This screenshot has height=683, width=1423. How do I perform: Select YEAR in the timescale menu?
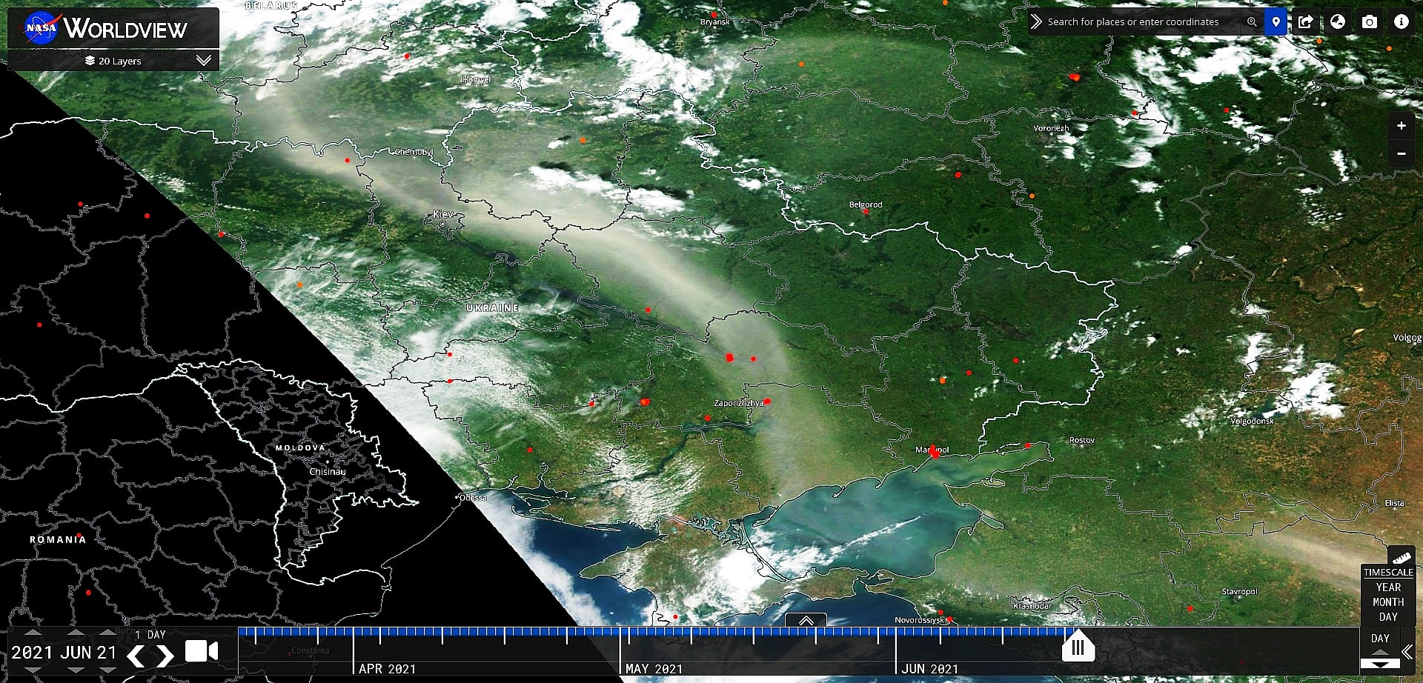[1388, 587]
